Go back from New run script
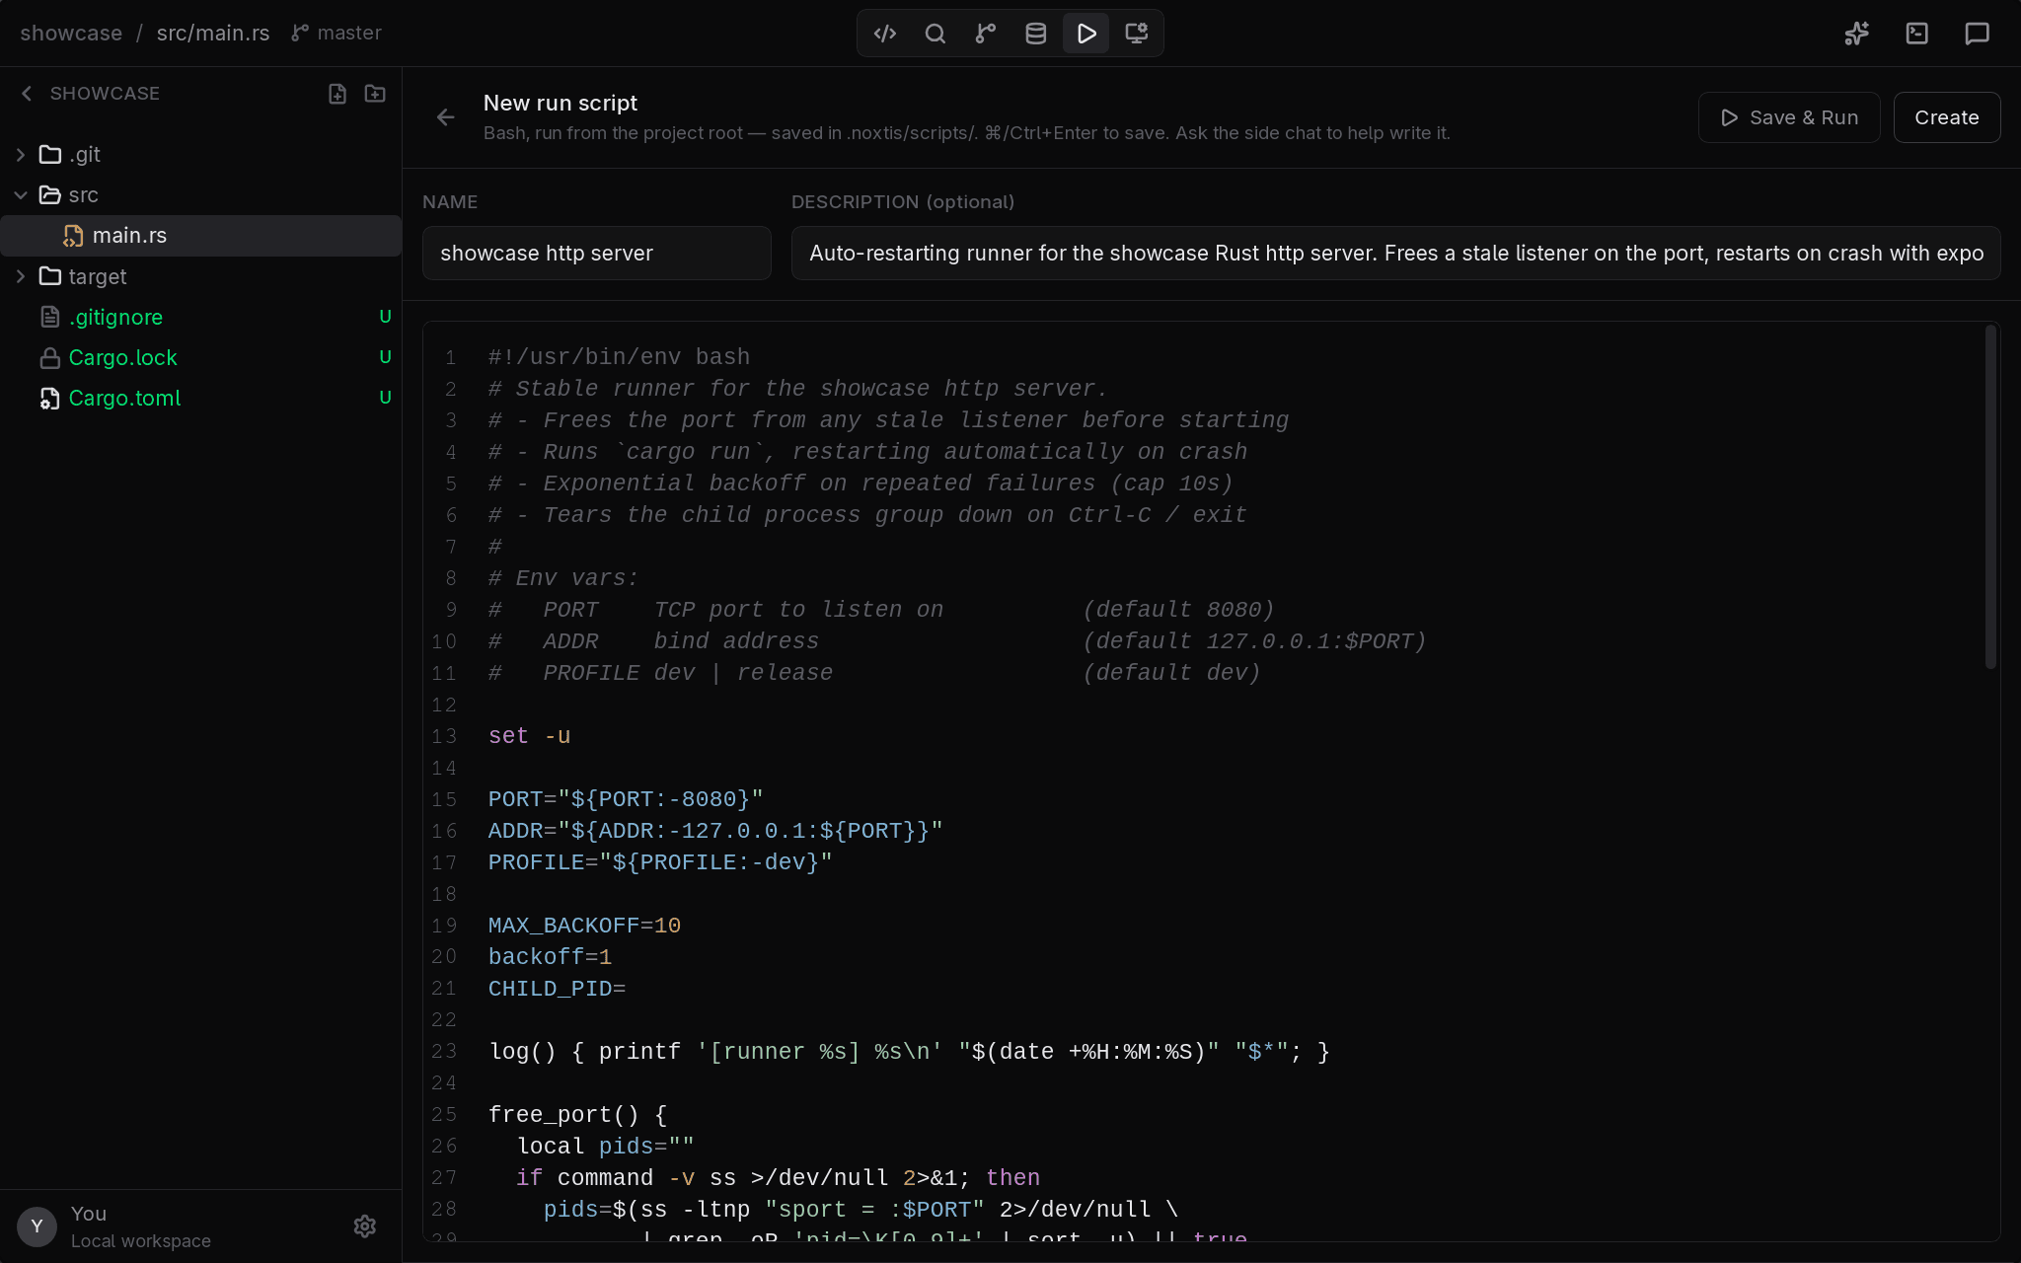The image size is (2021, 1263). point(446,117)
